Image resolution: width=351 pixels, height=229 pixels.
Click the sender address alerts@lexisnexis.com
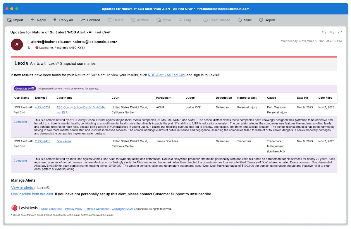pyautogui.click(x=74, y=42)
